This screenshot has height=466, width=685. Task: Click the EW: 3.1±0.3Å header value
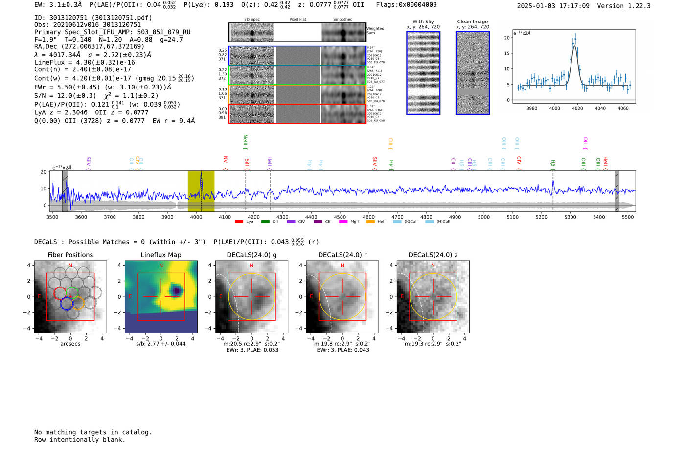point(58,5)
